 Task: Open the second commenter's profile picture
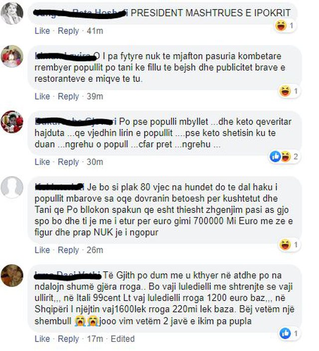pos(12,56)
